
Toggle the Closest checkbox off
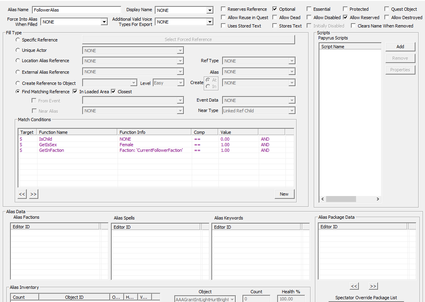coord(113,91)
